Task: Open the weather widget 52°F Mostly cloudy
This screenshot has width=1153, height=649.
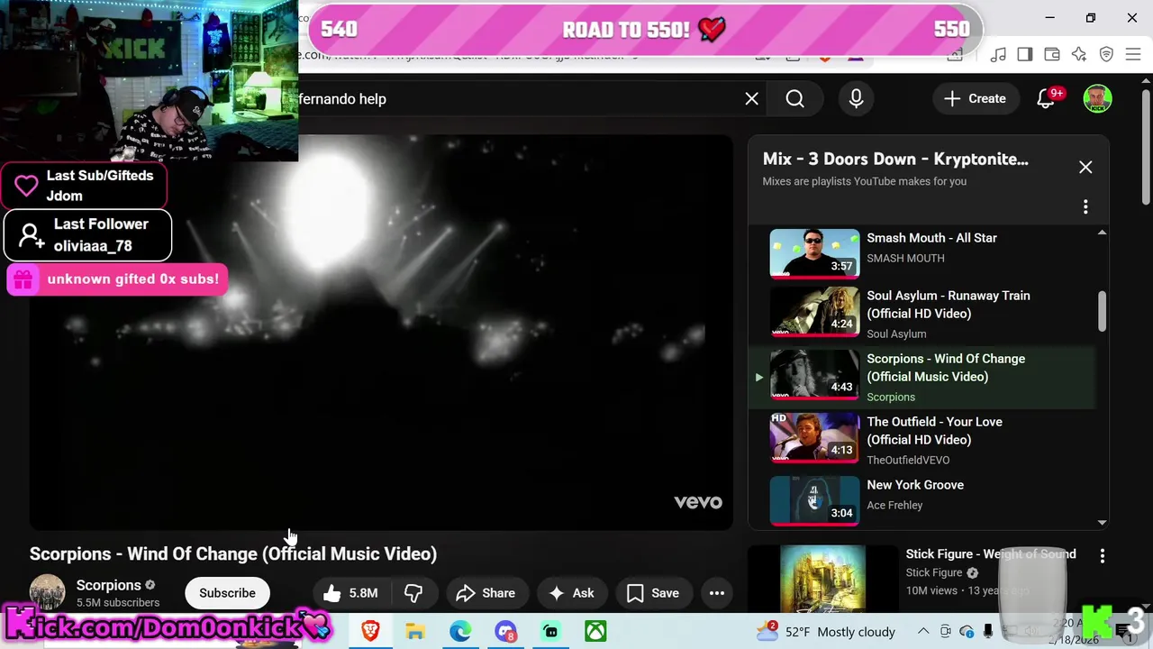Action: tap(826, 631)
